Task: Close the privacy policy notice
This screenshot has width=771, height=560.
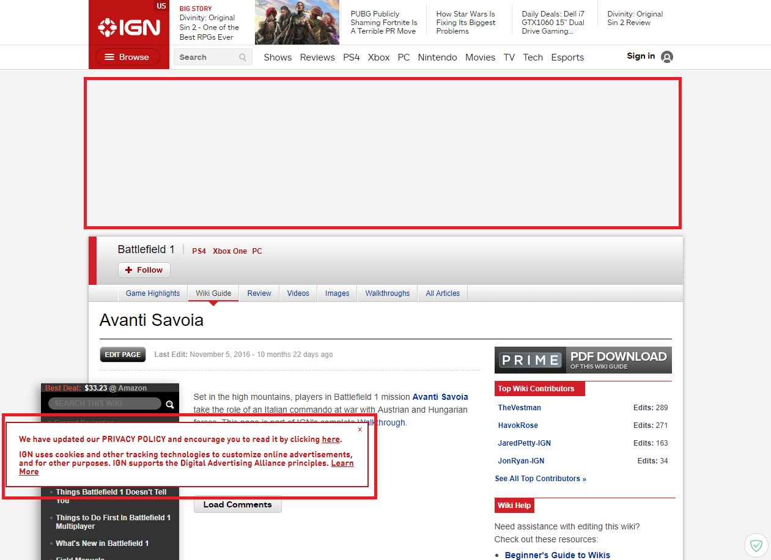Action: click(x=360, y=430)
